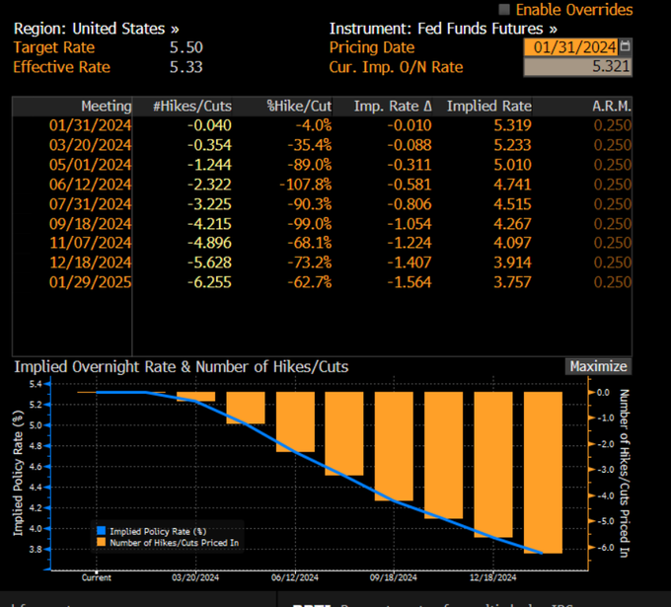Click the 06/12/2024 meeting date

[90, 185]
